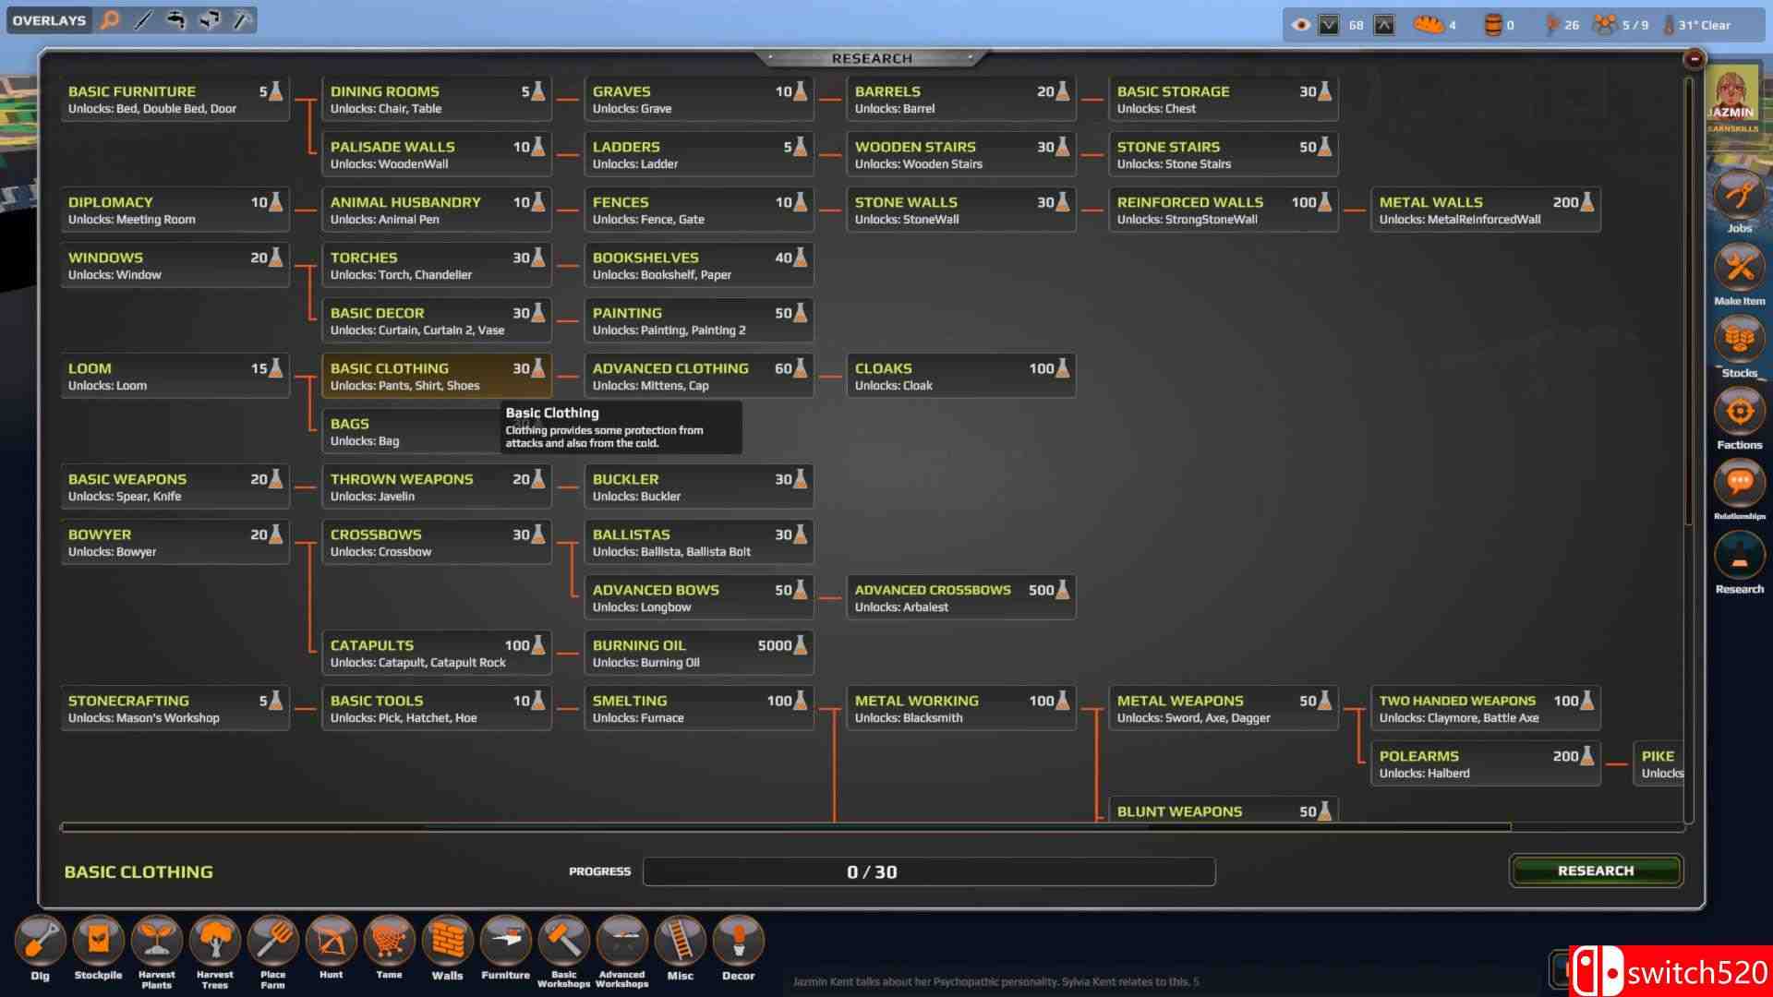Select the Hunt tool icon
The image size is (1773, 997).
331,942
